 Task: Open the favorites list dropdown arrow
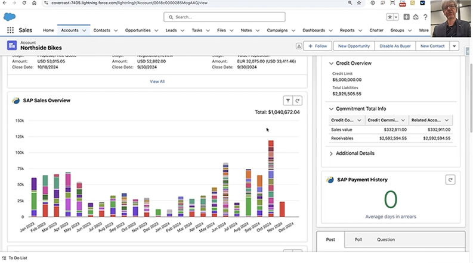(x=396, y=17)
